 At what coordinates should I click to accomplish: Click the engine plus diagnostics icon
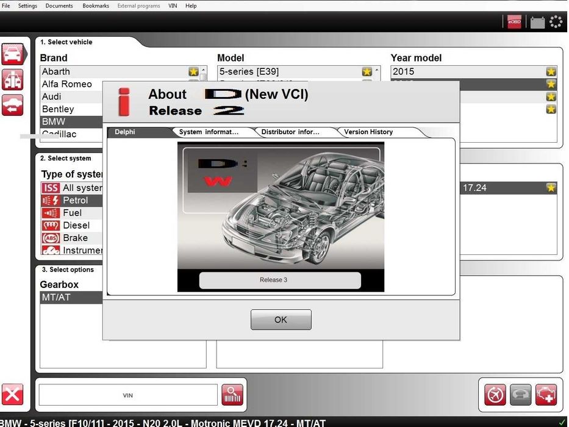(545, 395)
